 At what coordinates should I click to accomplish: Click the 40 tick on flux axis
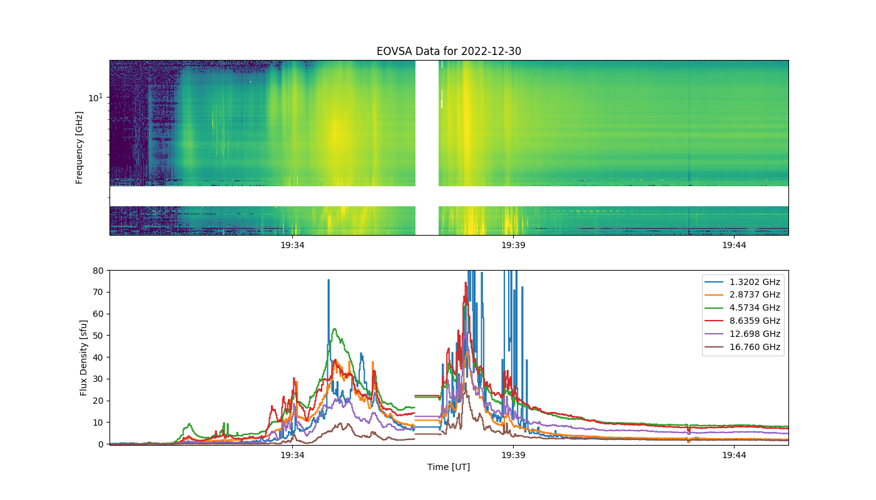98,357
